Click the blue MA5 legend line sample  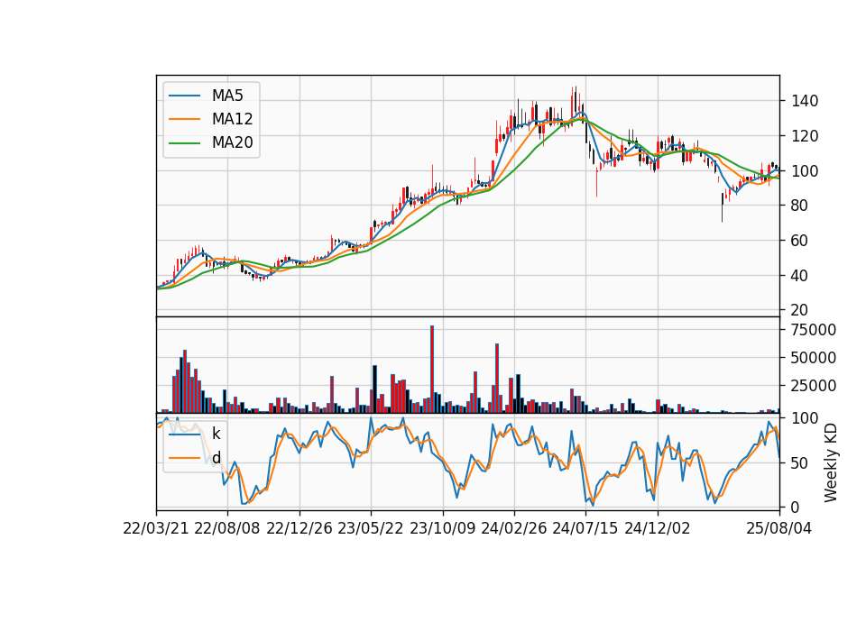184,96
